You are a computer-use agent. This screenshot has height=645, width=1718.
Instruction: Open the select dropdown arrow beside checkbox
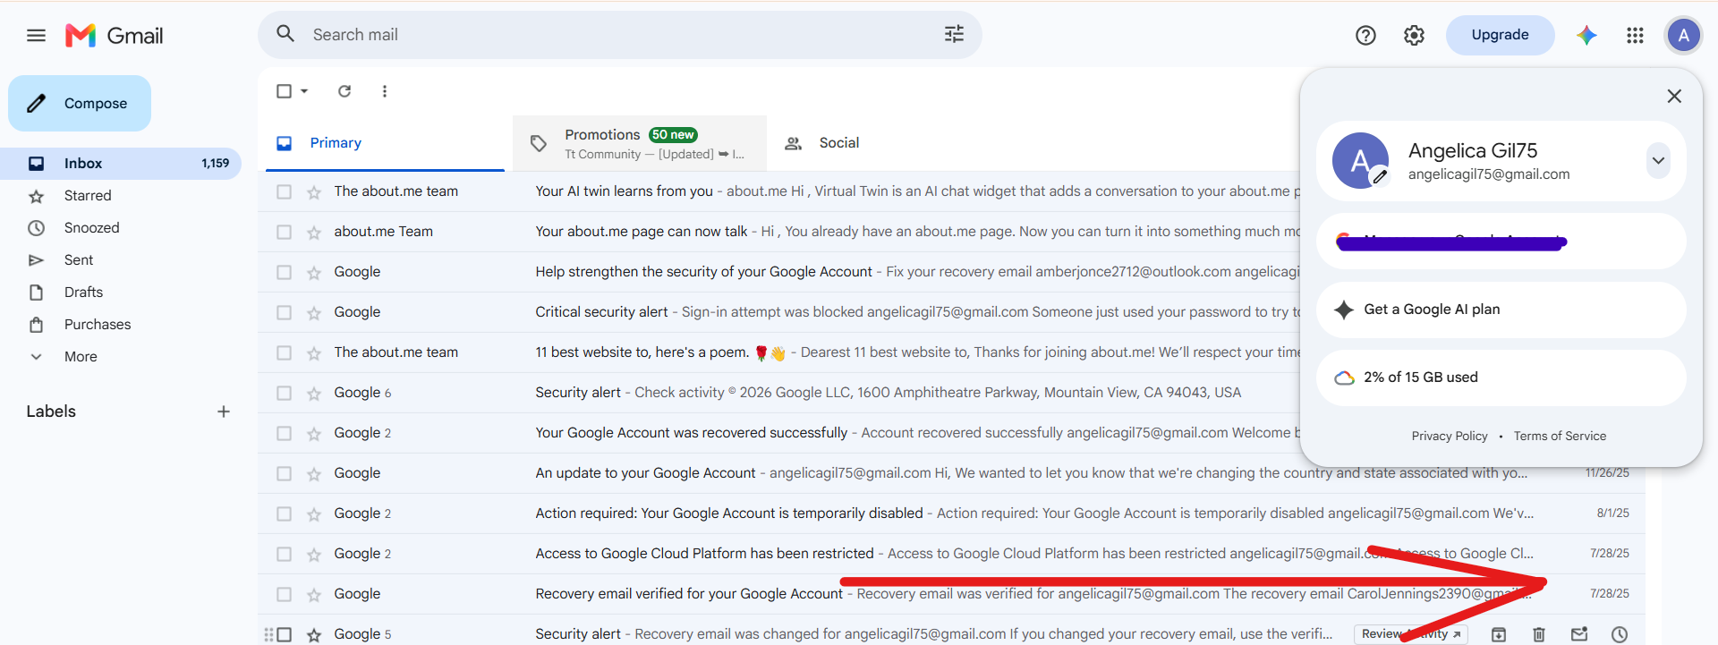[304, 91]
